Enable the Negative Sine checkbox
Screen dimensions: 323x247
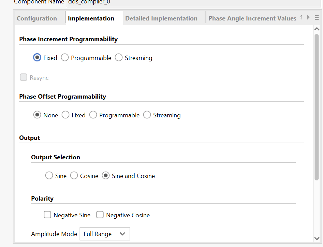click(x=47, y=215)
